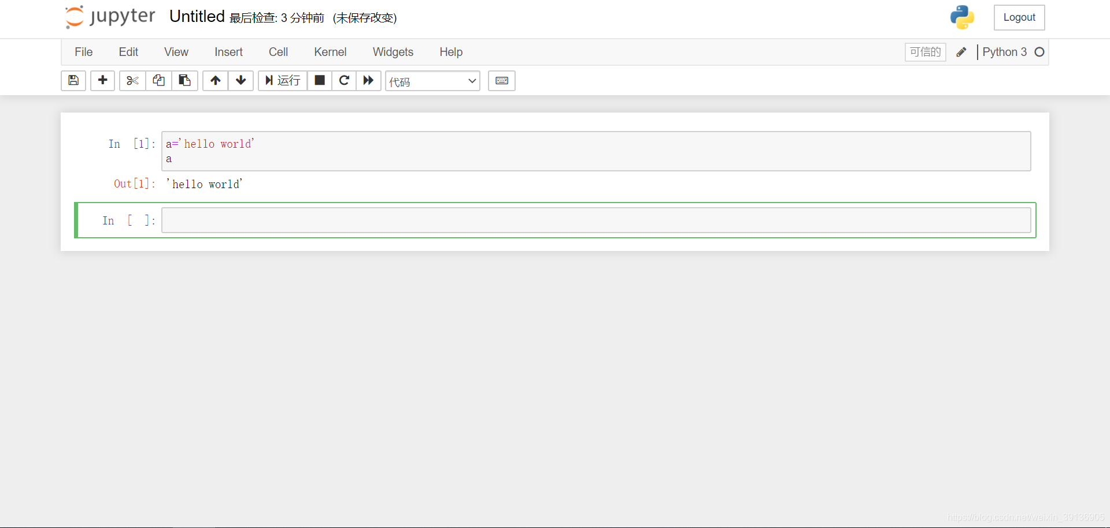Interrupt the kernel with the stop icon
Screen dimensions: 1110x528
(320, 80)
